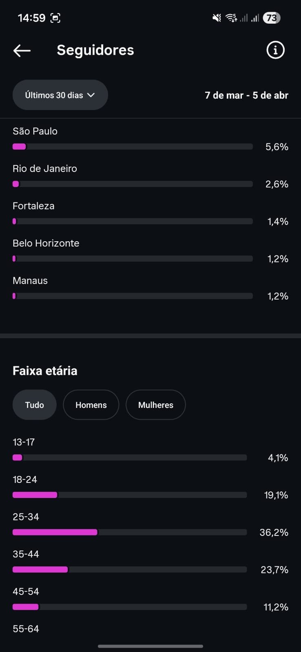The width and height of the screenshot is (301, 652).
Task: Tap the home gesture bar
Action: [x=150, y=646]
